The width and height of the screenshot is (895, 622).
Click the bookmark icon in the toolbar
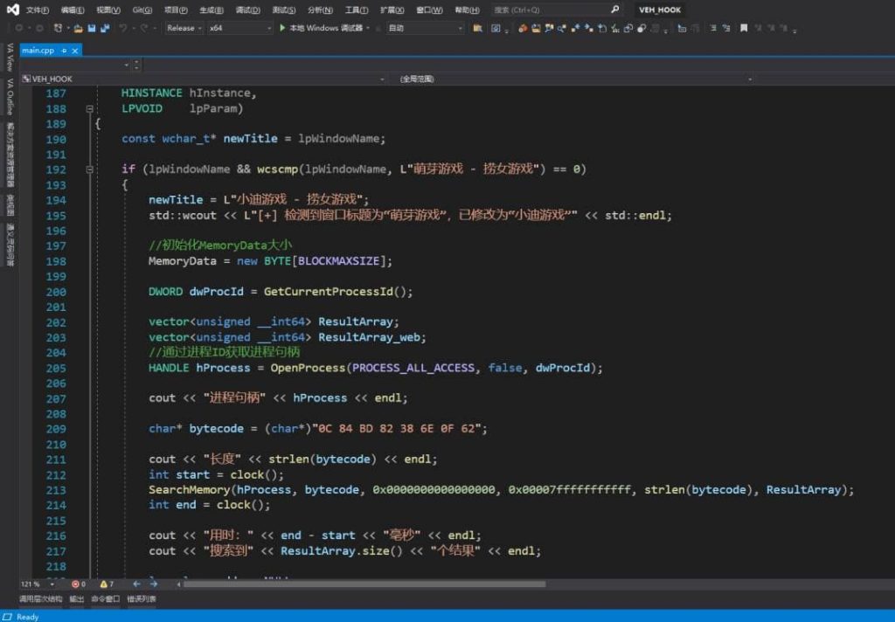[744, 28]
